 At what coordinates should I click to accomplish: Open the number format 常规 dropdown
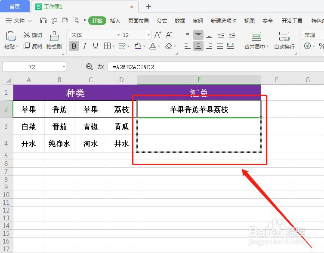click(313, 35)
